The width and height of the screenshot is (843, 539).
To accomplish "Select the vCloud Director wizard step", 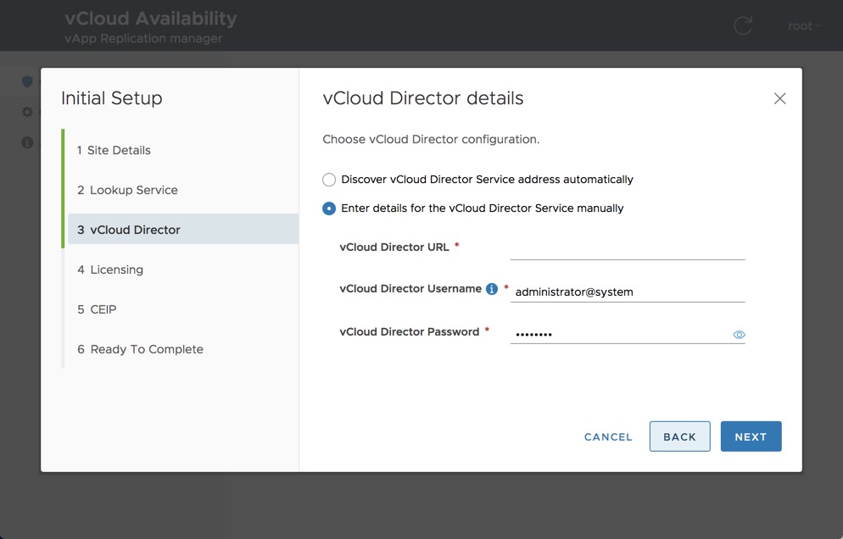I will coord(135,230).
